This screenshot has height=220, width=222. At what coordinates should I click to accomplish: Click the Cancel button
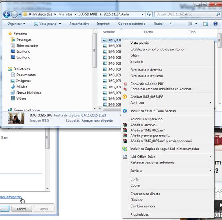(x=22, y=209)
